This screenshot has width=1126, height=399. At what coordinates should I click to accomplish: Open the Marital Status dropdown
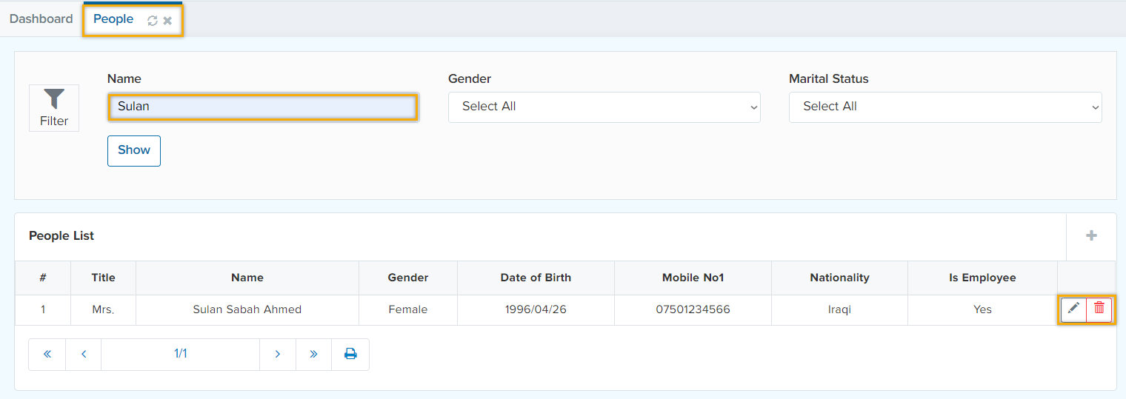(945, 107)
